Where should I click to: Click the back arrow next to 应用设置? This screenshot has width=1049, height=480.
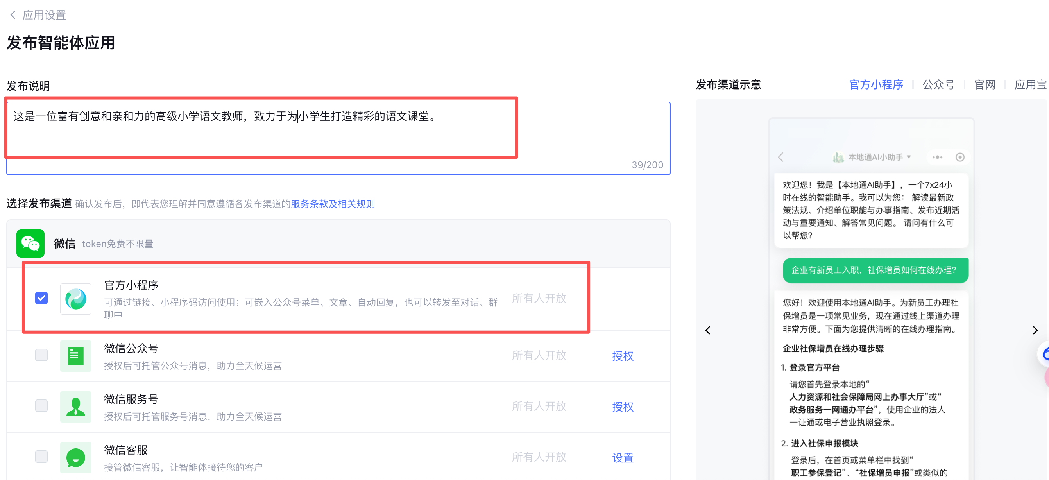tap(13, 15)
